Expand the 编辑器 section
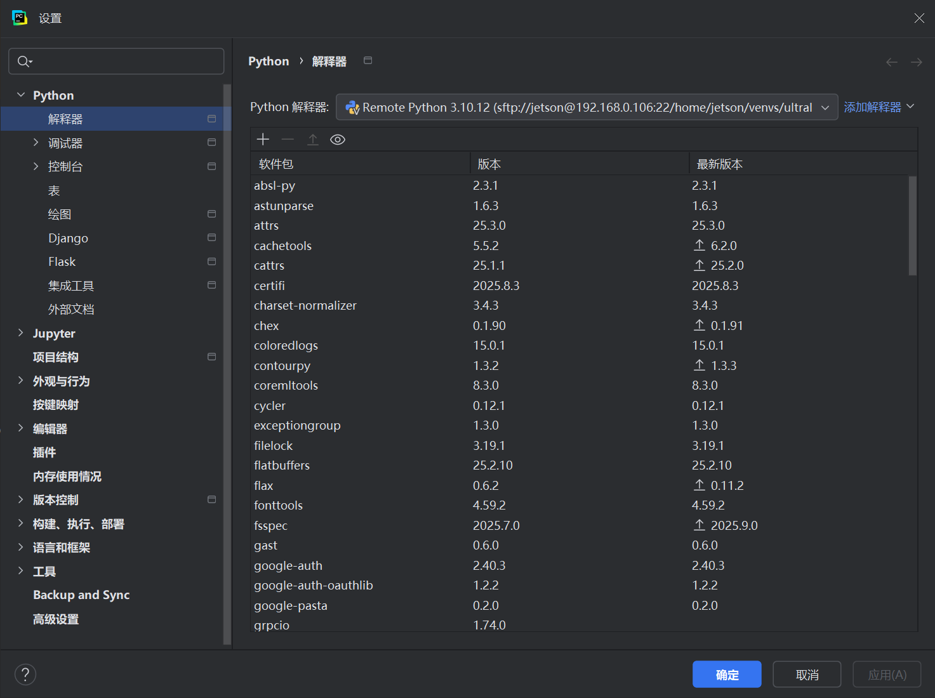 [20, 428]
